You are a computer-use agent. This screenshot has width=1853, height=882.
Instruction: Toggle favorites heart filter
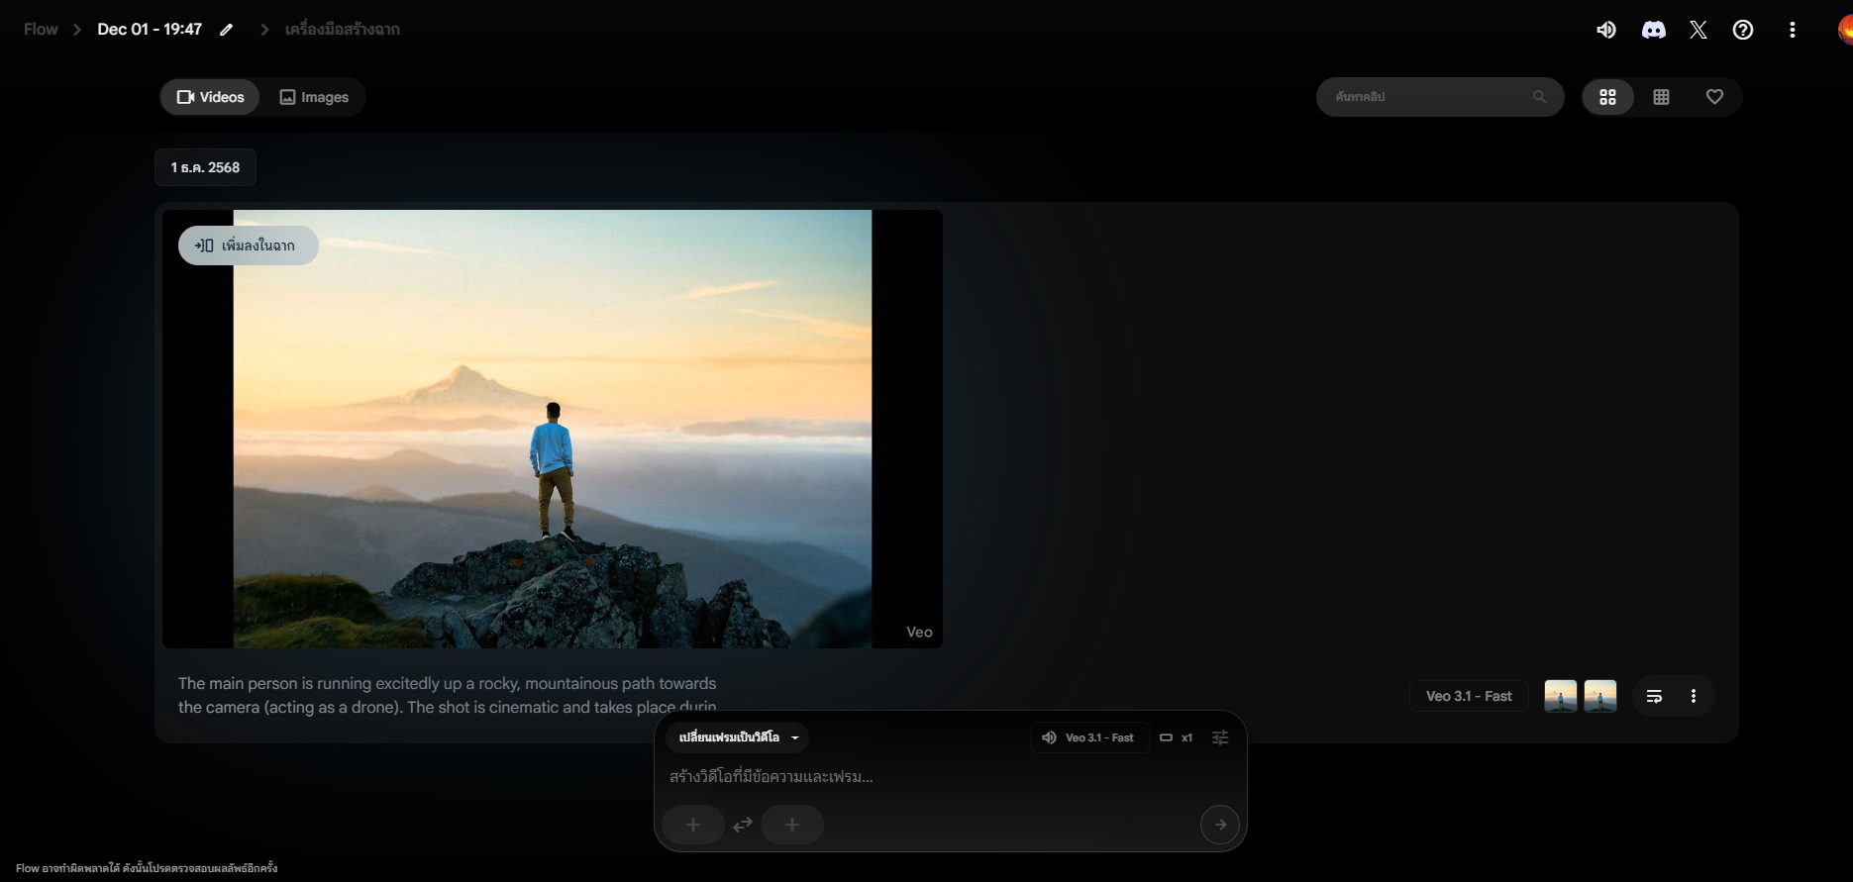[x=1714, y=97]
